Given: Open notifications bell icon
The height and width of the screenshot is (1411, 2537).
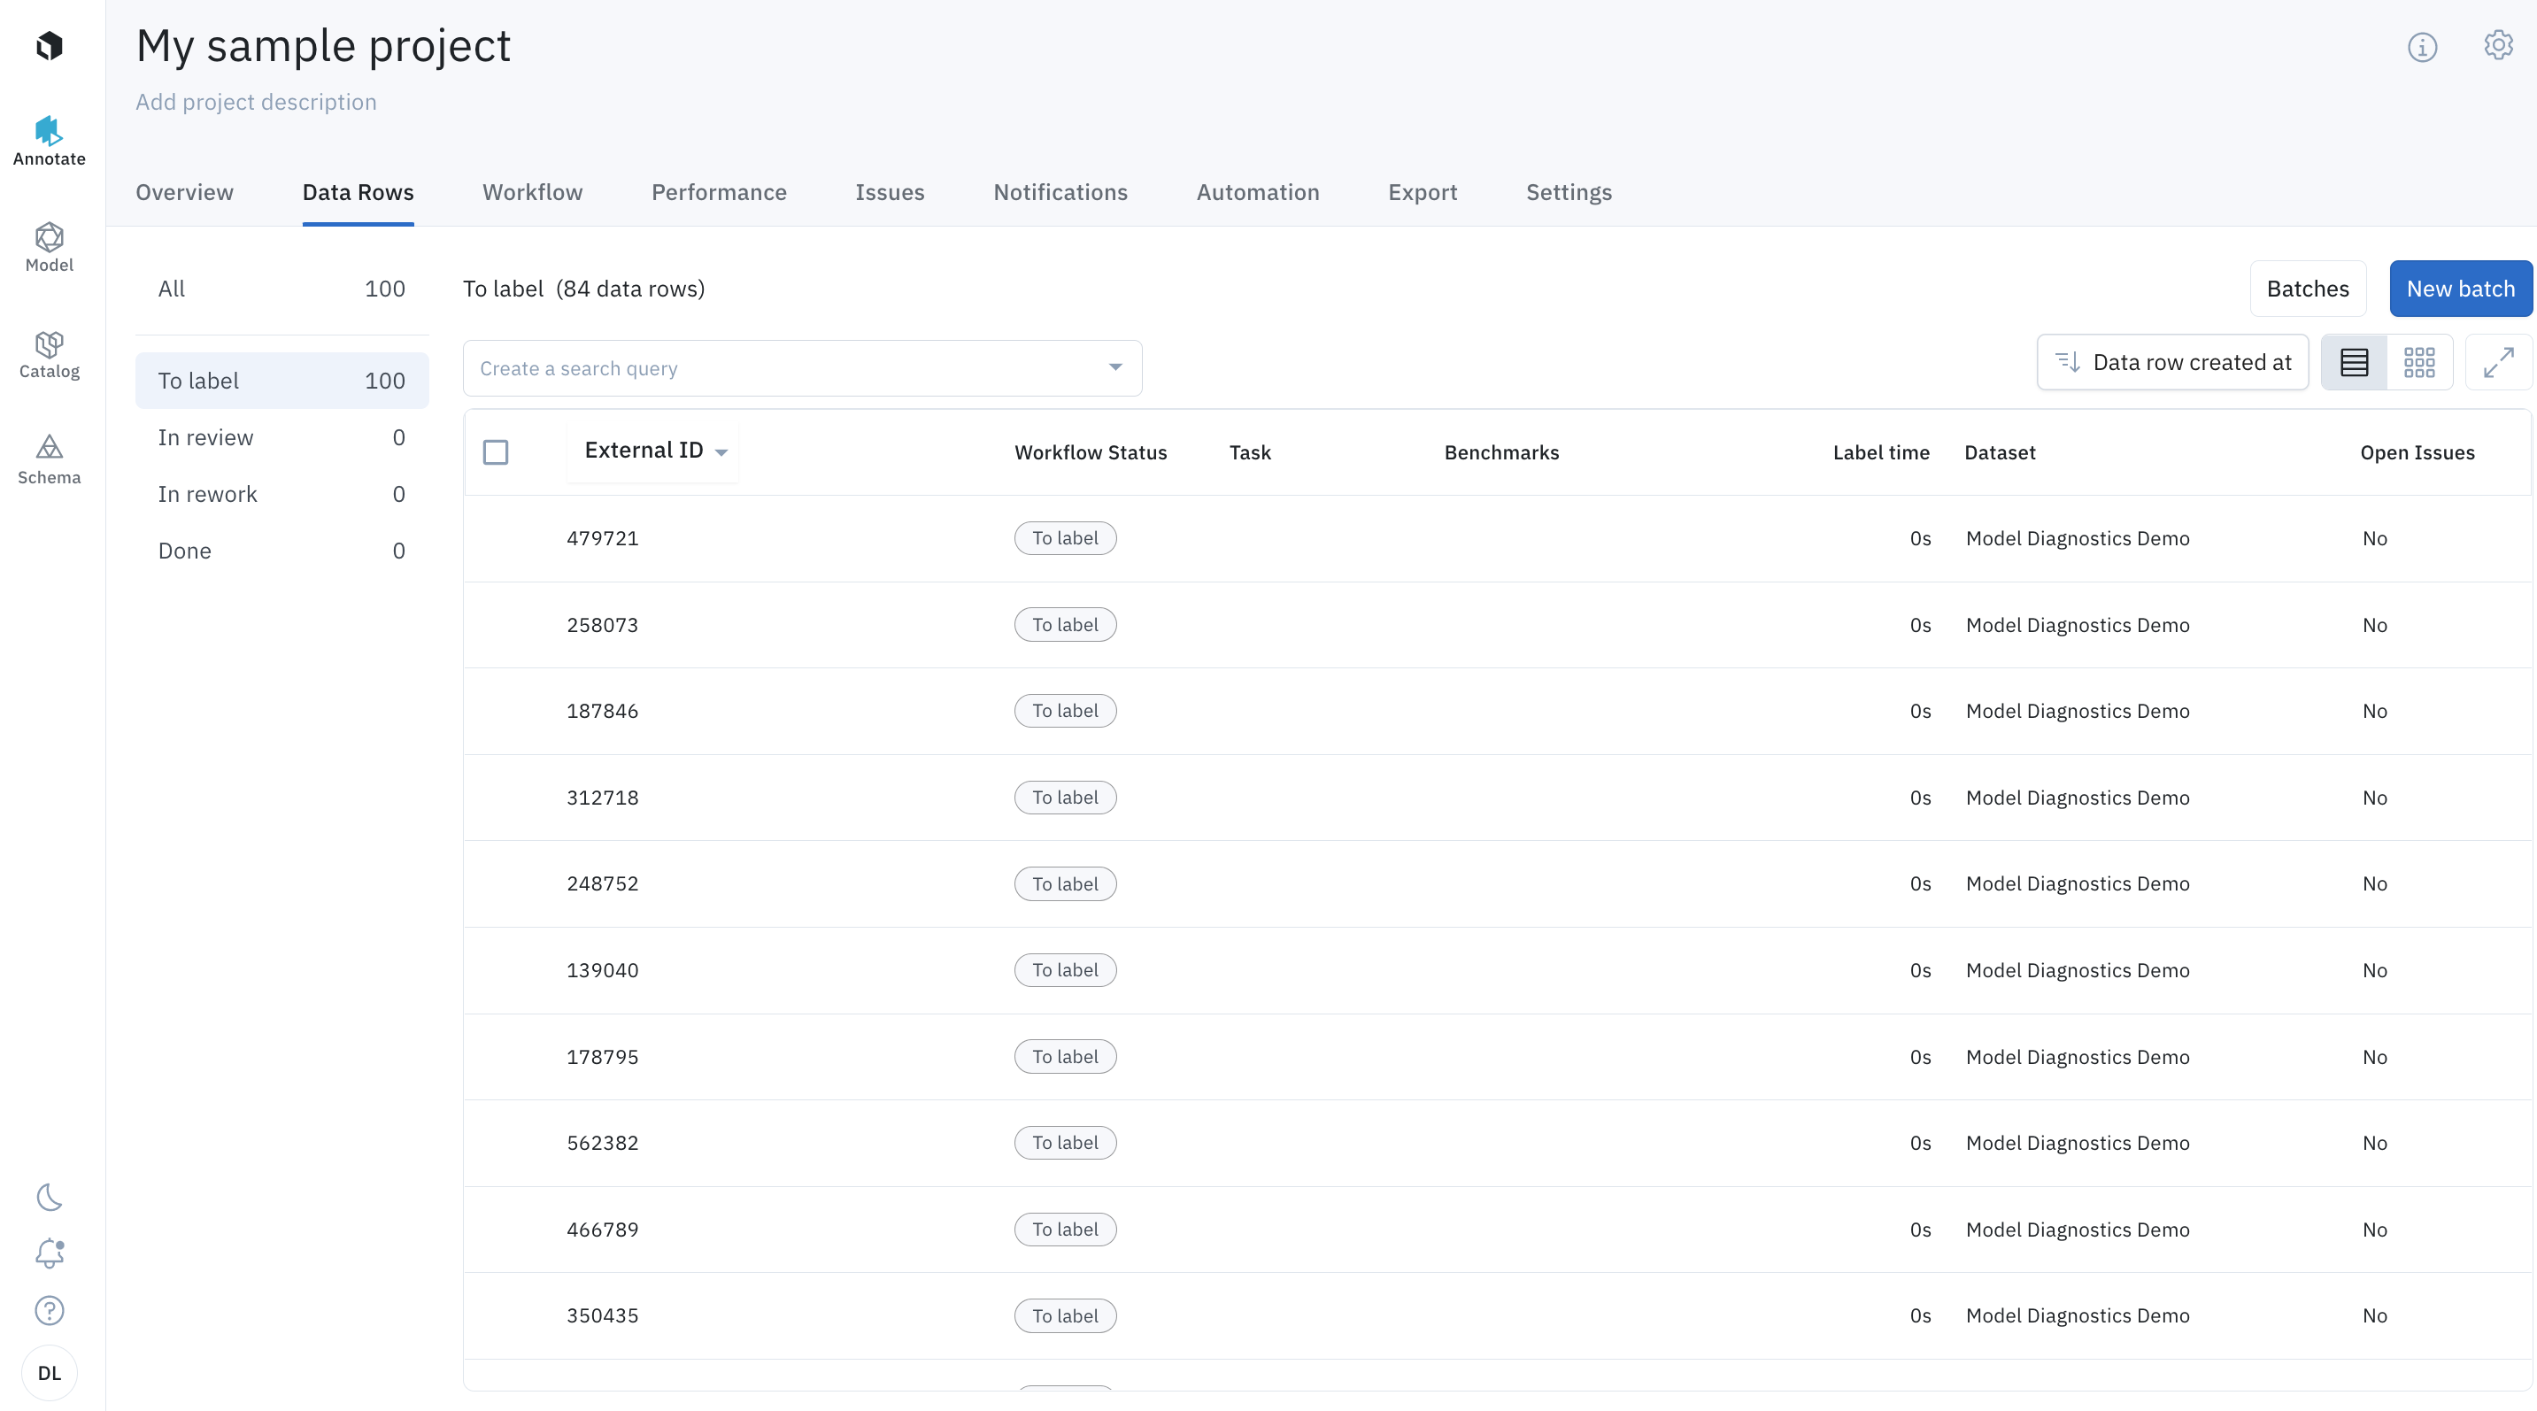Looking at the screenshot, I should (x=50, y=1253).
